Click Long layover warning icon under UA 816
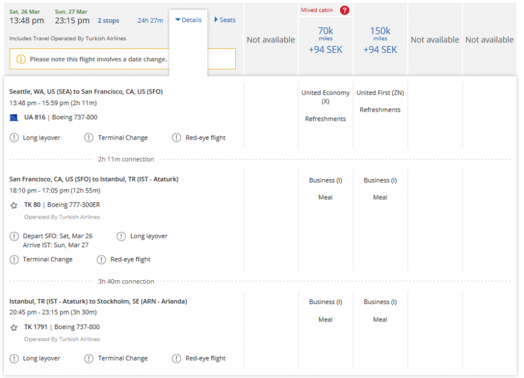Image resolution: width=524 pixels, height=378 pixels. (14, 138)
